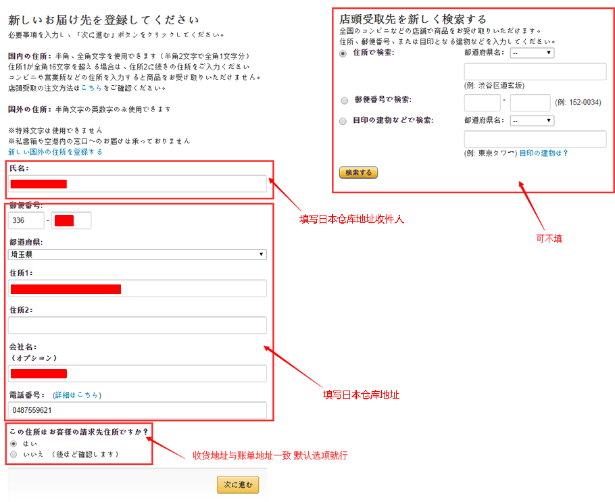Select はい for billing address

click(x=14, y=444)
